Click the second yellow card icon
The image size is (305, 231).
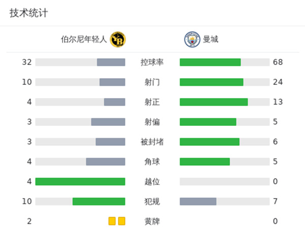pos(121,221)
